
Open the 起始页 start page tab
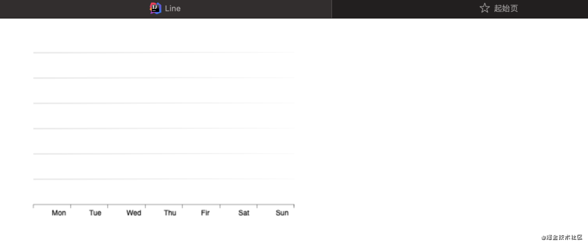tap(506, 9)
